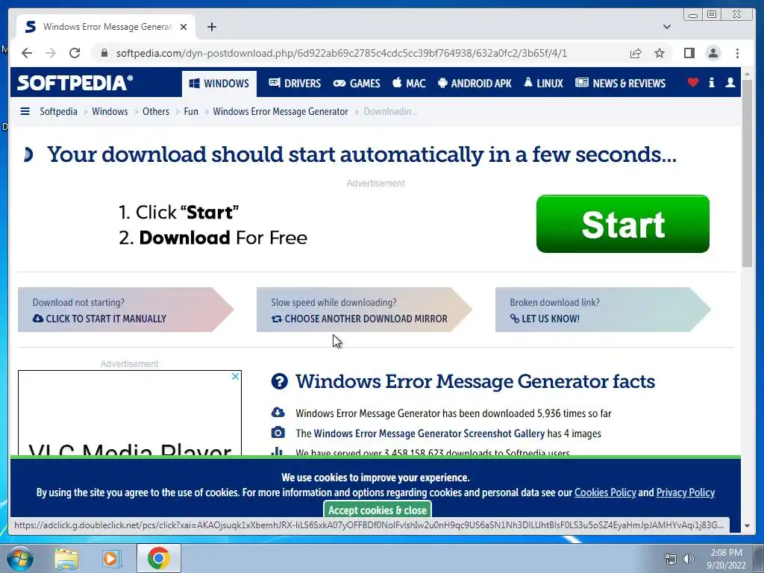
Task: Open a new browser tab
Action: (211, 27)
